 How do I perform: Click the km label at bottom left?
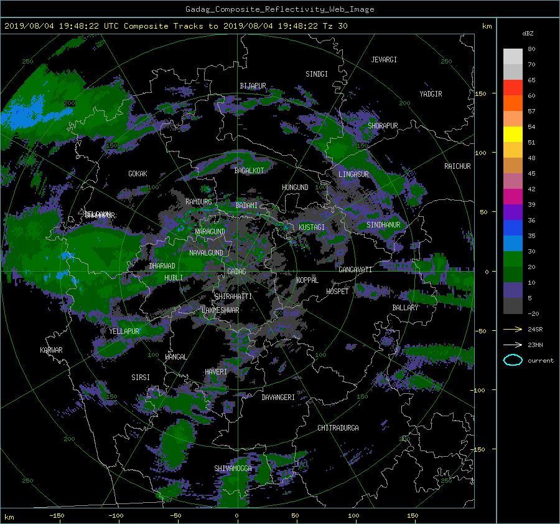coord(9,517)
